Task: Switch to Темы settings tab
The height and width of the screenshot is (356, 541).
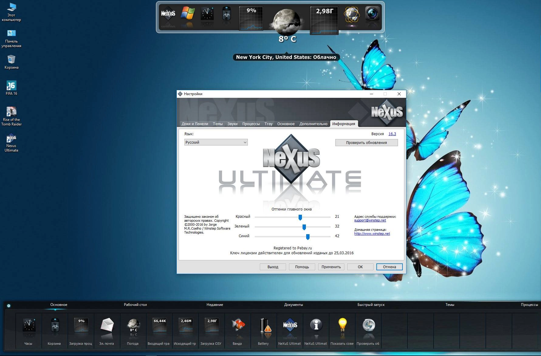Action: click(217, 124)
